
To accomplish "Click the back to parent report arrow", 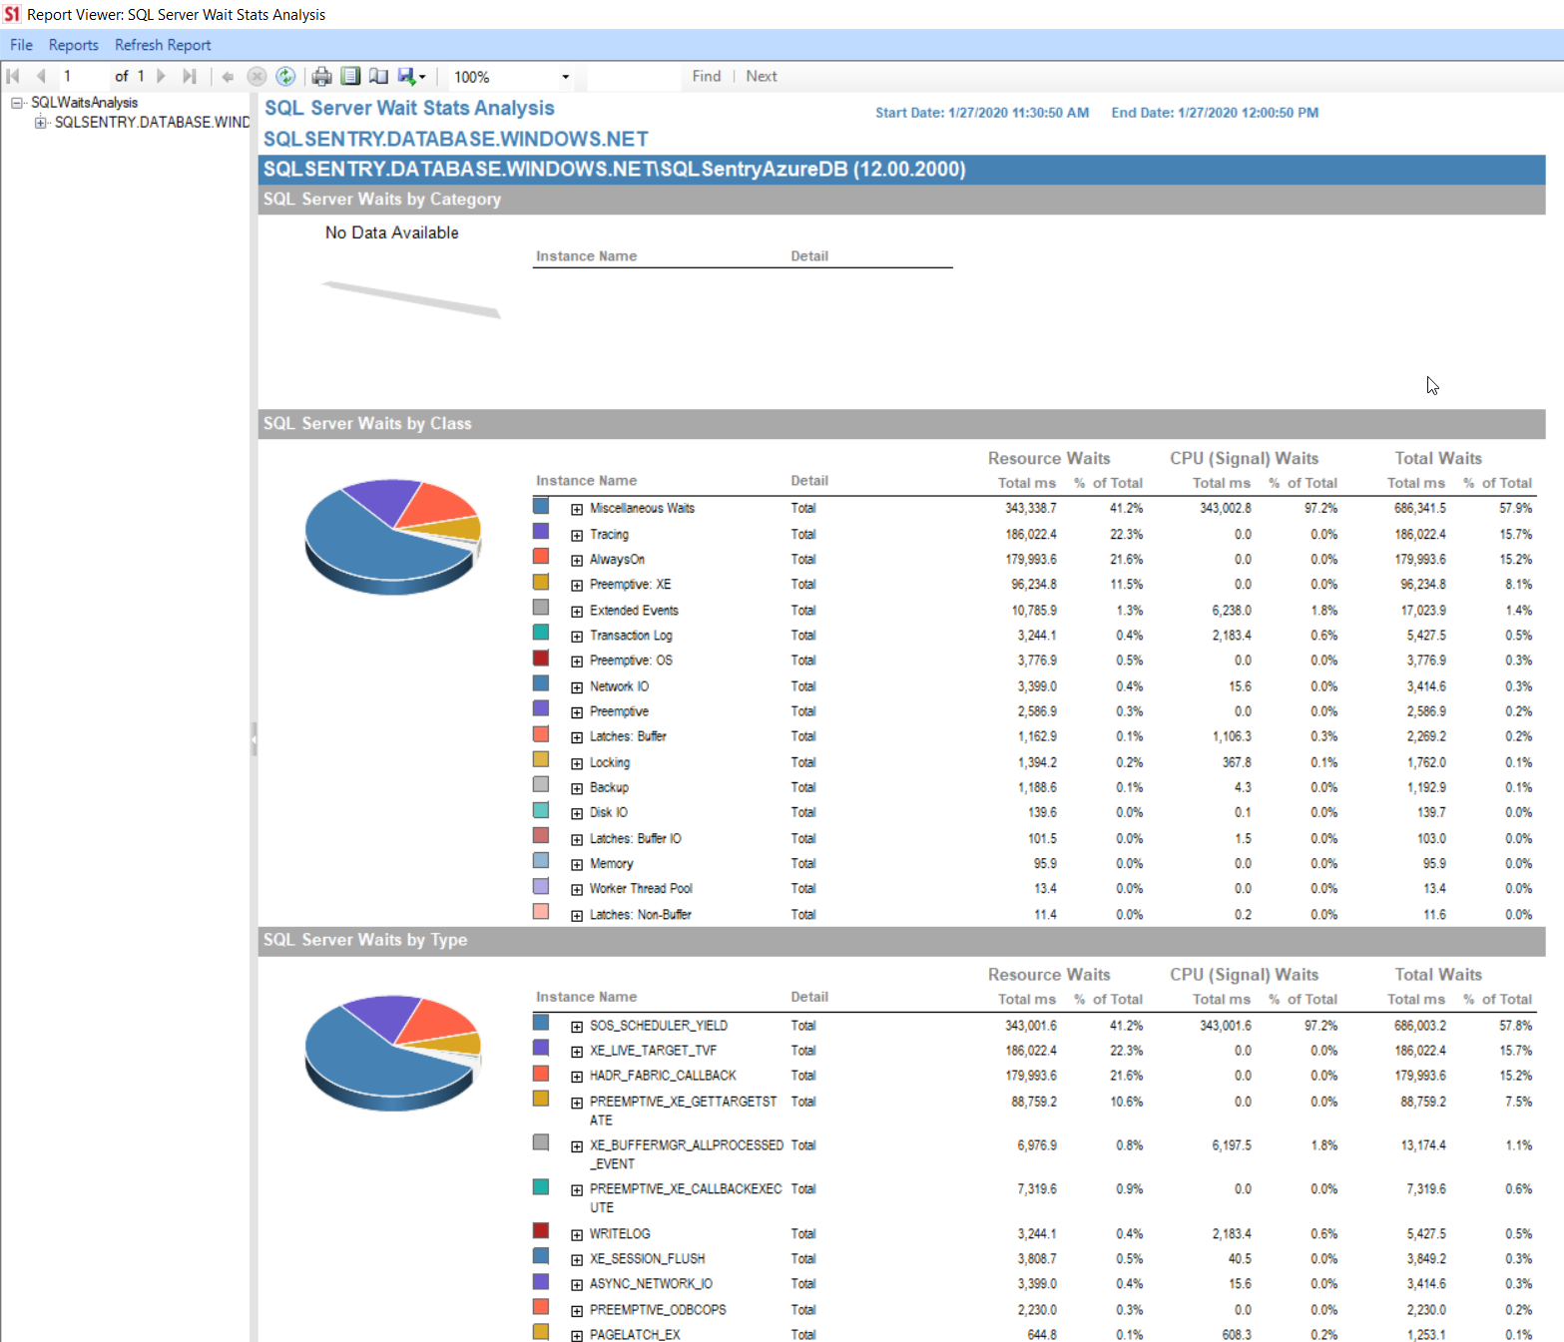I will point(228,76).
